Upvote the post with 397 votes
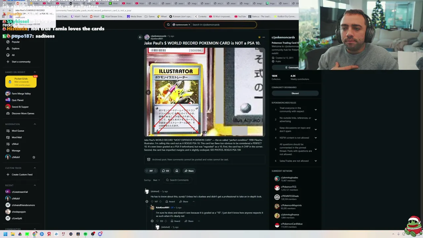Screen dimensions: 423x238 [x=147, y=171]
